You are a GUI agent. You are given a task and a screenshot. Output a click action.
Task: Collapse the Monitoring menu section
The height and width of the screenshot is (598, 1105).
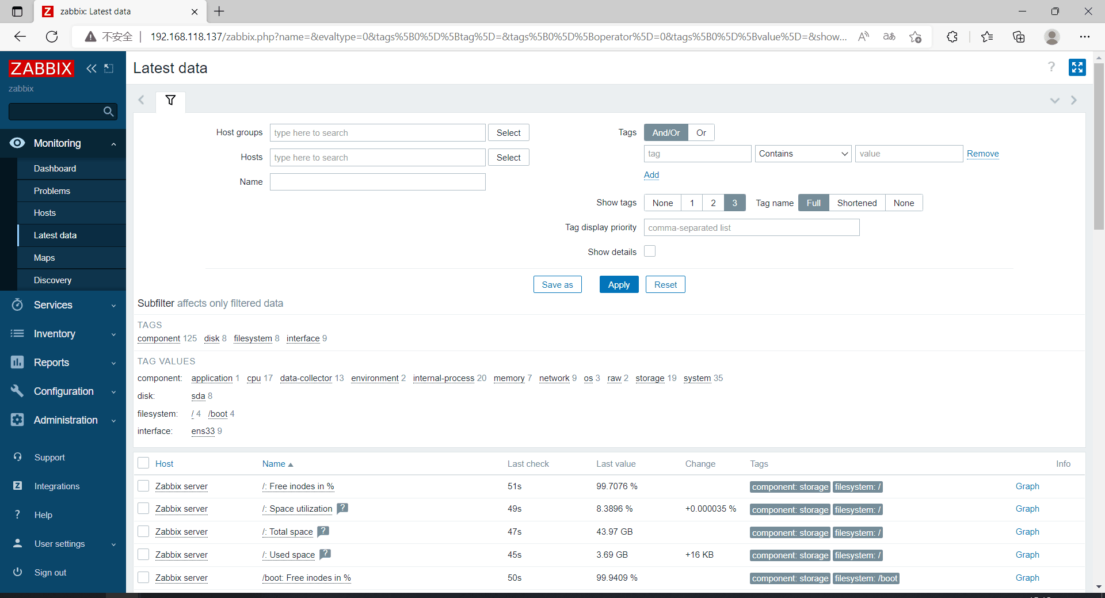[114, 144]
